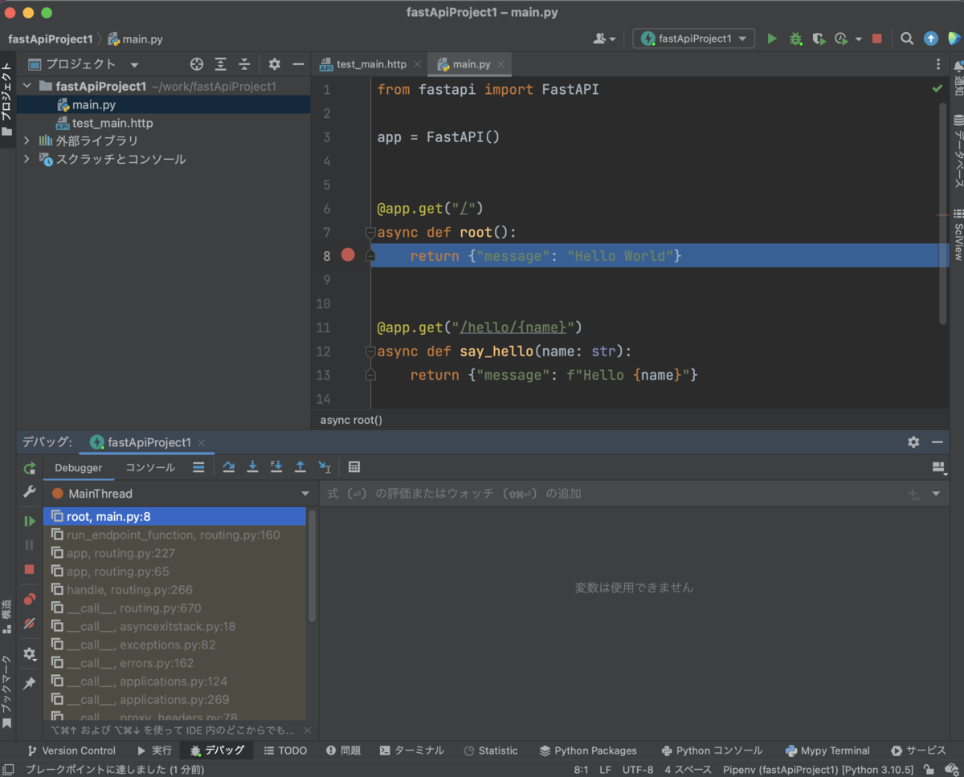
Task: Open the ターミナル tool window tab
Action: pyautogui.click(x=411, y=751)
